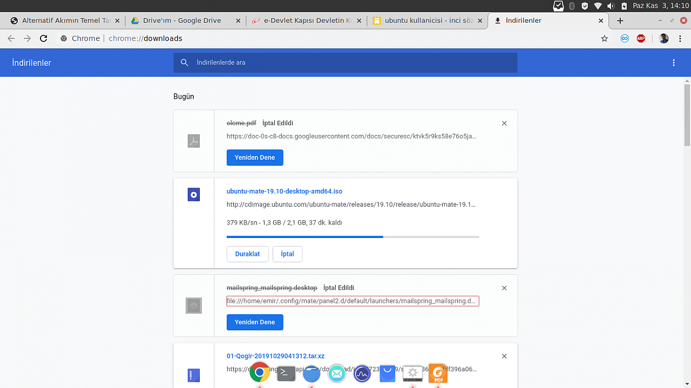The width and height of the screenshot is (691, 388).
Task: Click the mailspring file:/// source path
Action: (x=353, y=301)
